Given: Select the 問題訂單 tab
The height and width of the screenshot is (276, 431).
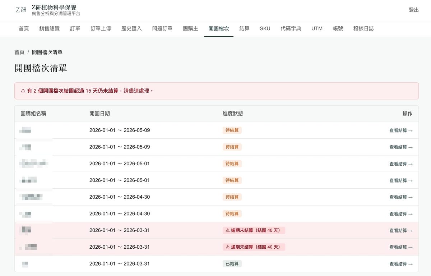Looking at the screenshot, I should click(x=162, y=28).
